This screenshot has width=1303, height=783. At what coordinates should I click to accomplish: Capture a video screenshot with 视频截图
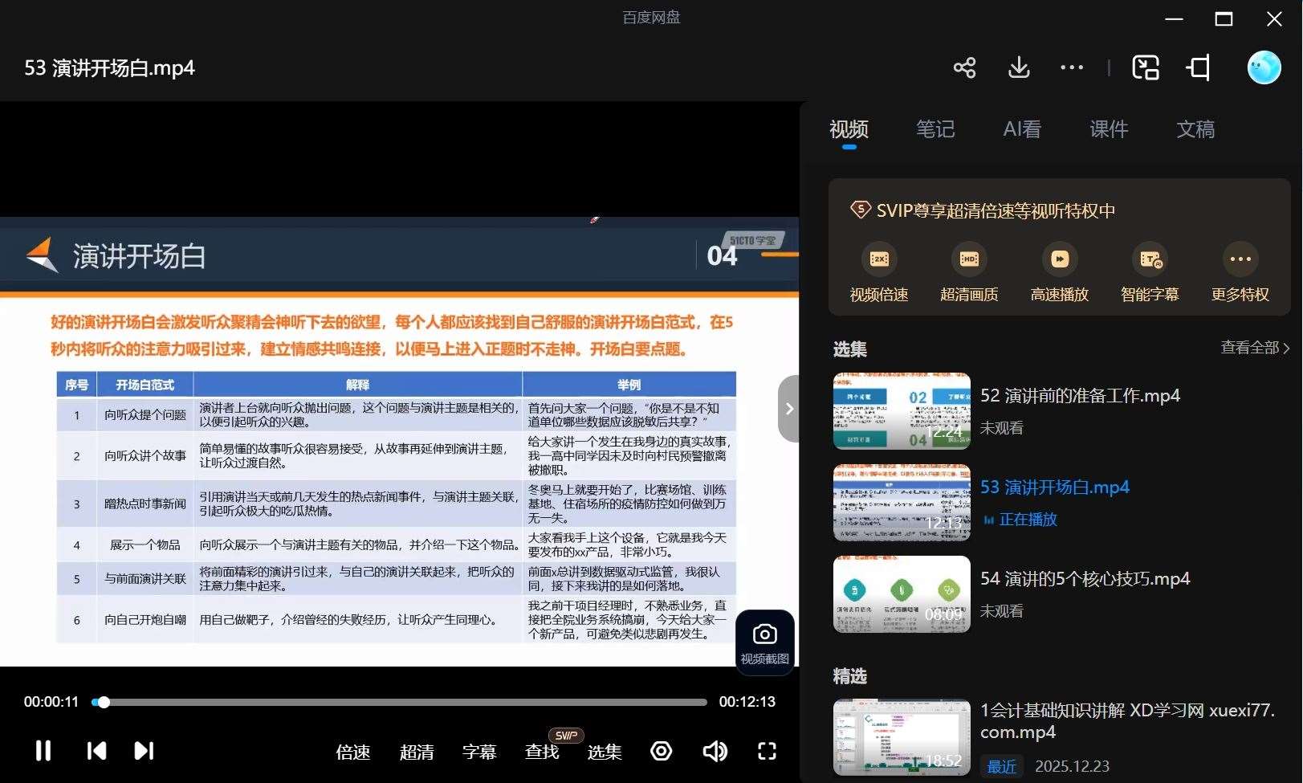(x=764, y=642)
